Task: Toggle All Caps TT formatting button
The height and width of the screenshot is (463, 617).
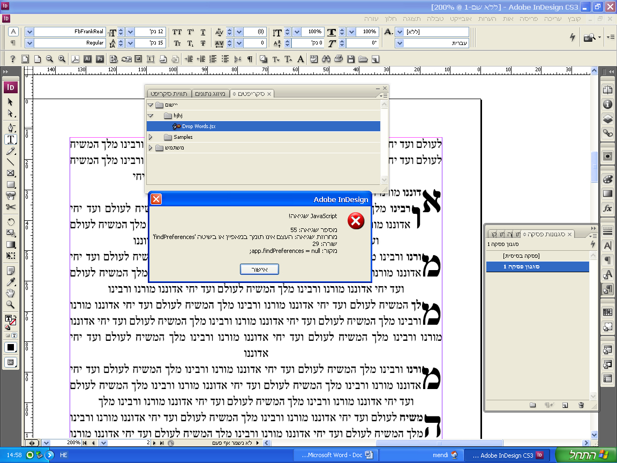Action: click(x=177, y=32)
